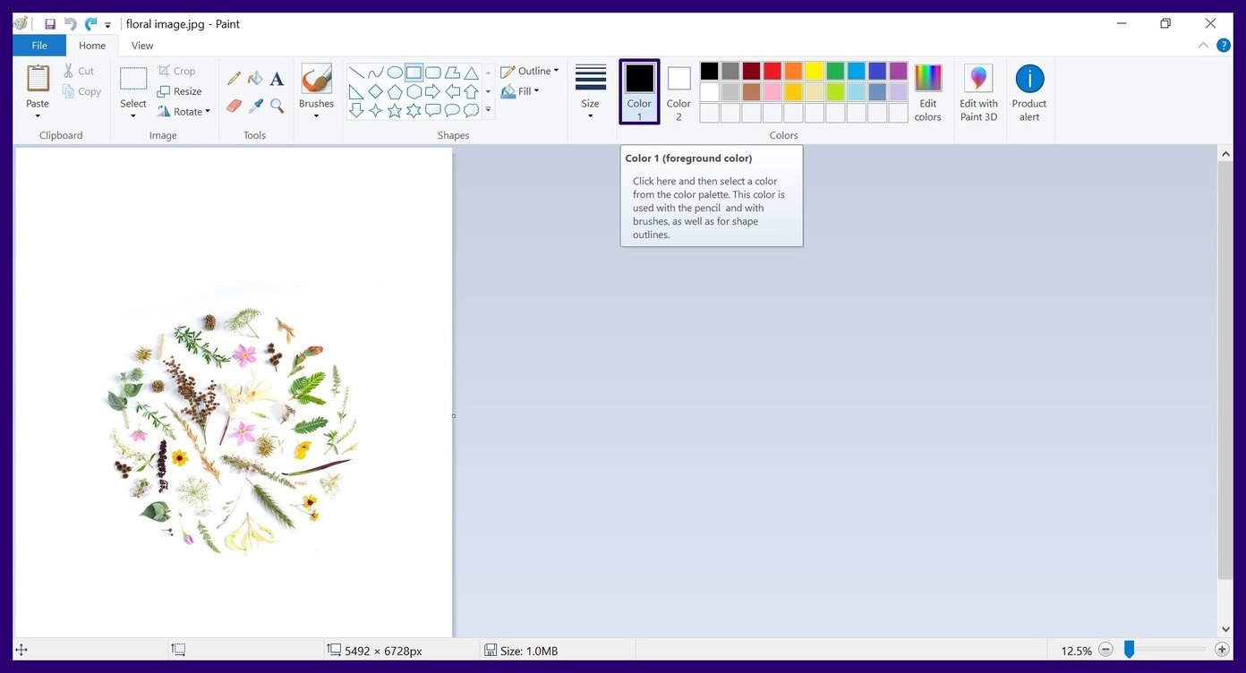Choose the Fill with color tool

point(254,78)
